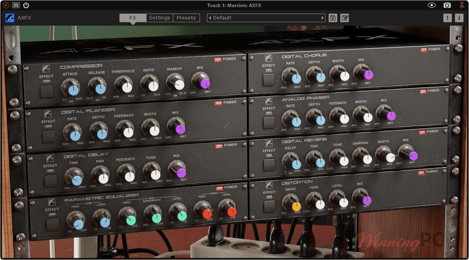
Task: Click the Distortion Mix knob
Action: click(x=362, y=197)
